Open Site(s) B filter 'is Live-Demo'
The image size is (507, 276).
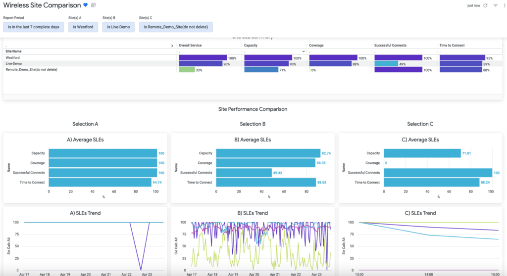point(118,27)
